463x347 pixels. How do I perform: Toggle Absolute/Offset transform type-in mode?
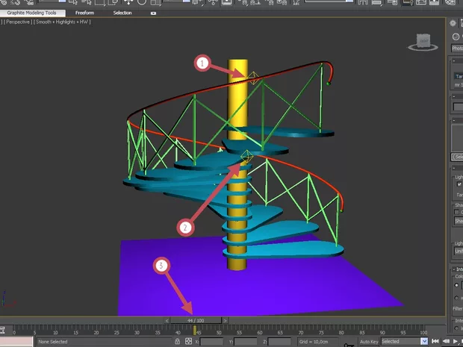pos(189,341)
